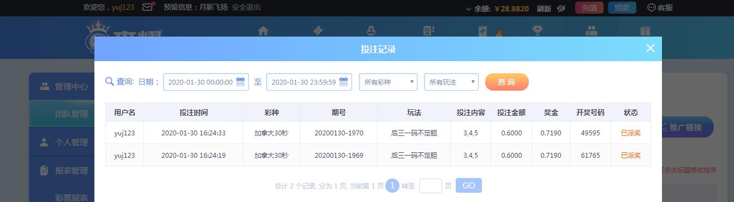
Task: Click the gift box icon in navigation
Action: [x=646, y=31]
